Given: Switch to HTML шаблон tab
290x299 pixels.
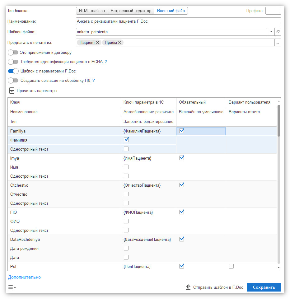Looking at the screenshot, I should [92, 11].
